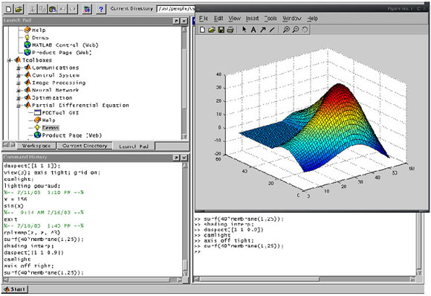Switch to the Workspace tab
The width and height of the screenshot is (431, 296).
(36, 146)
